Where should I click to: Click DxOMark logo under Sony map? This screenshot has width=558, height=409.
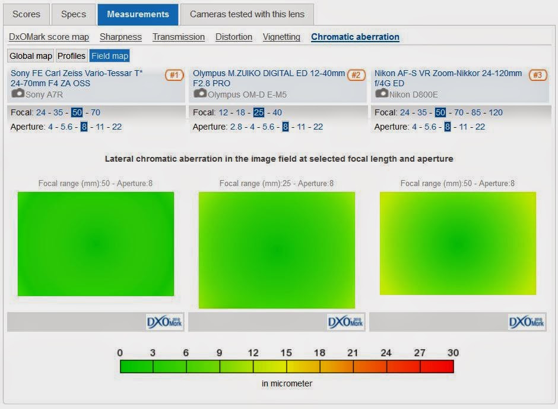[164, 322]
